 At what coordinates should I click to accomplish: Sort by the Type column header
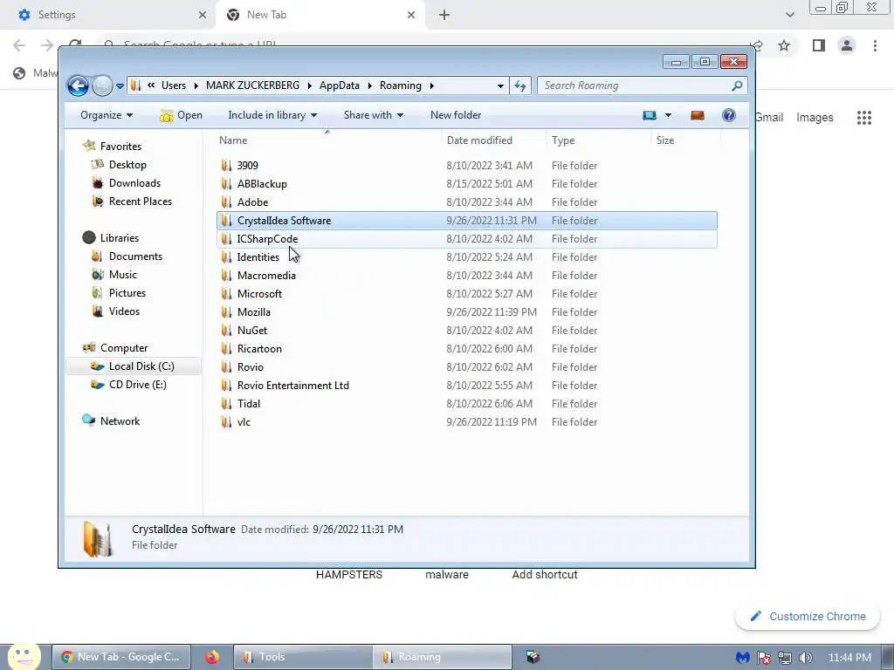(x=563, y=140)
